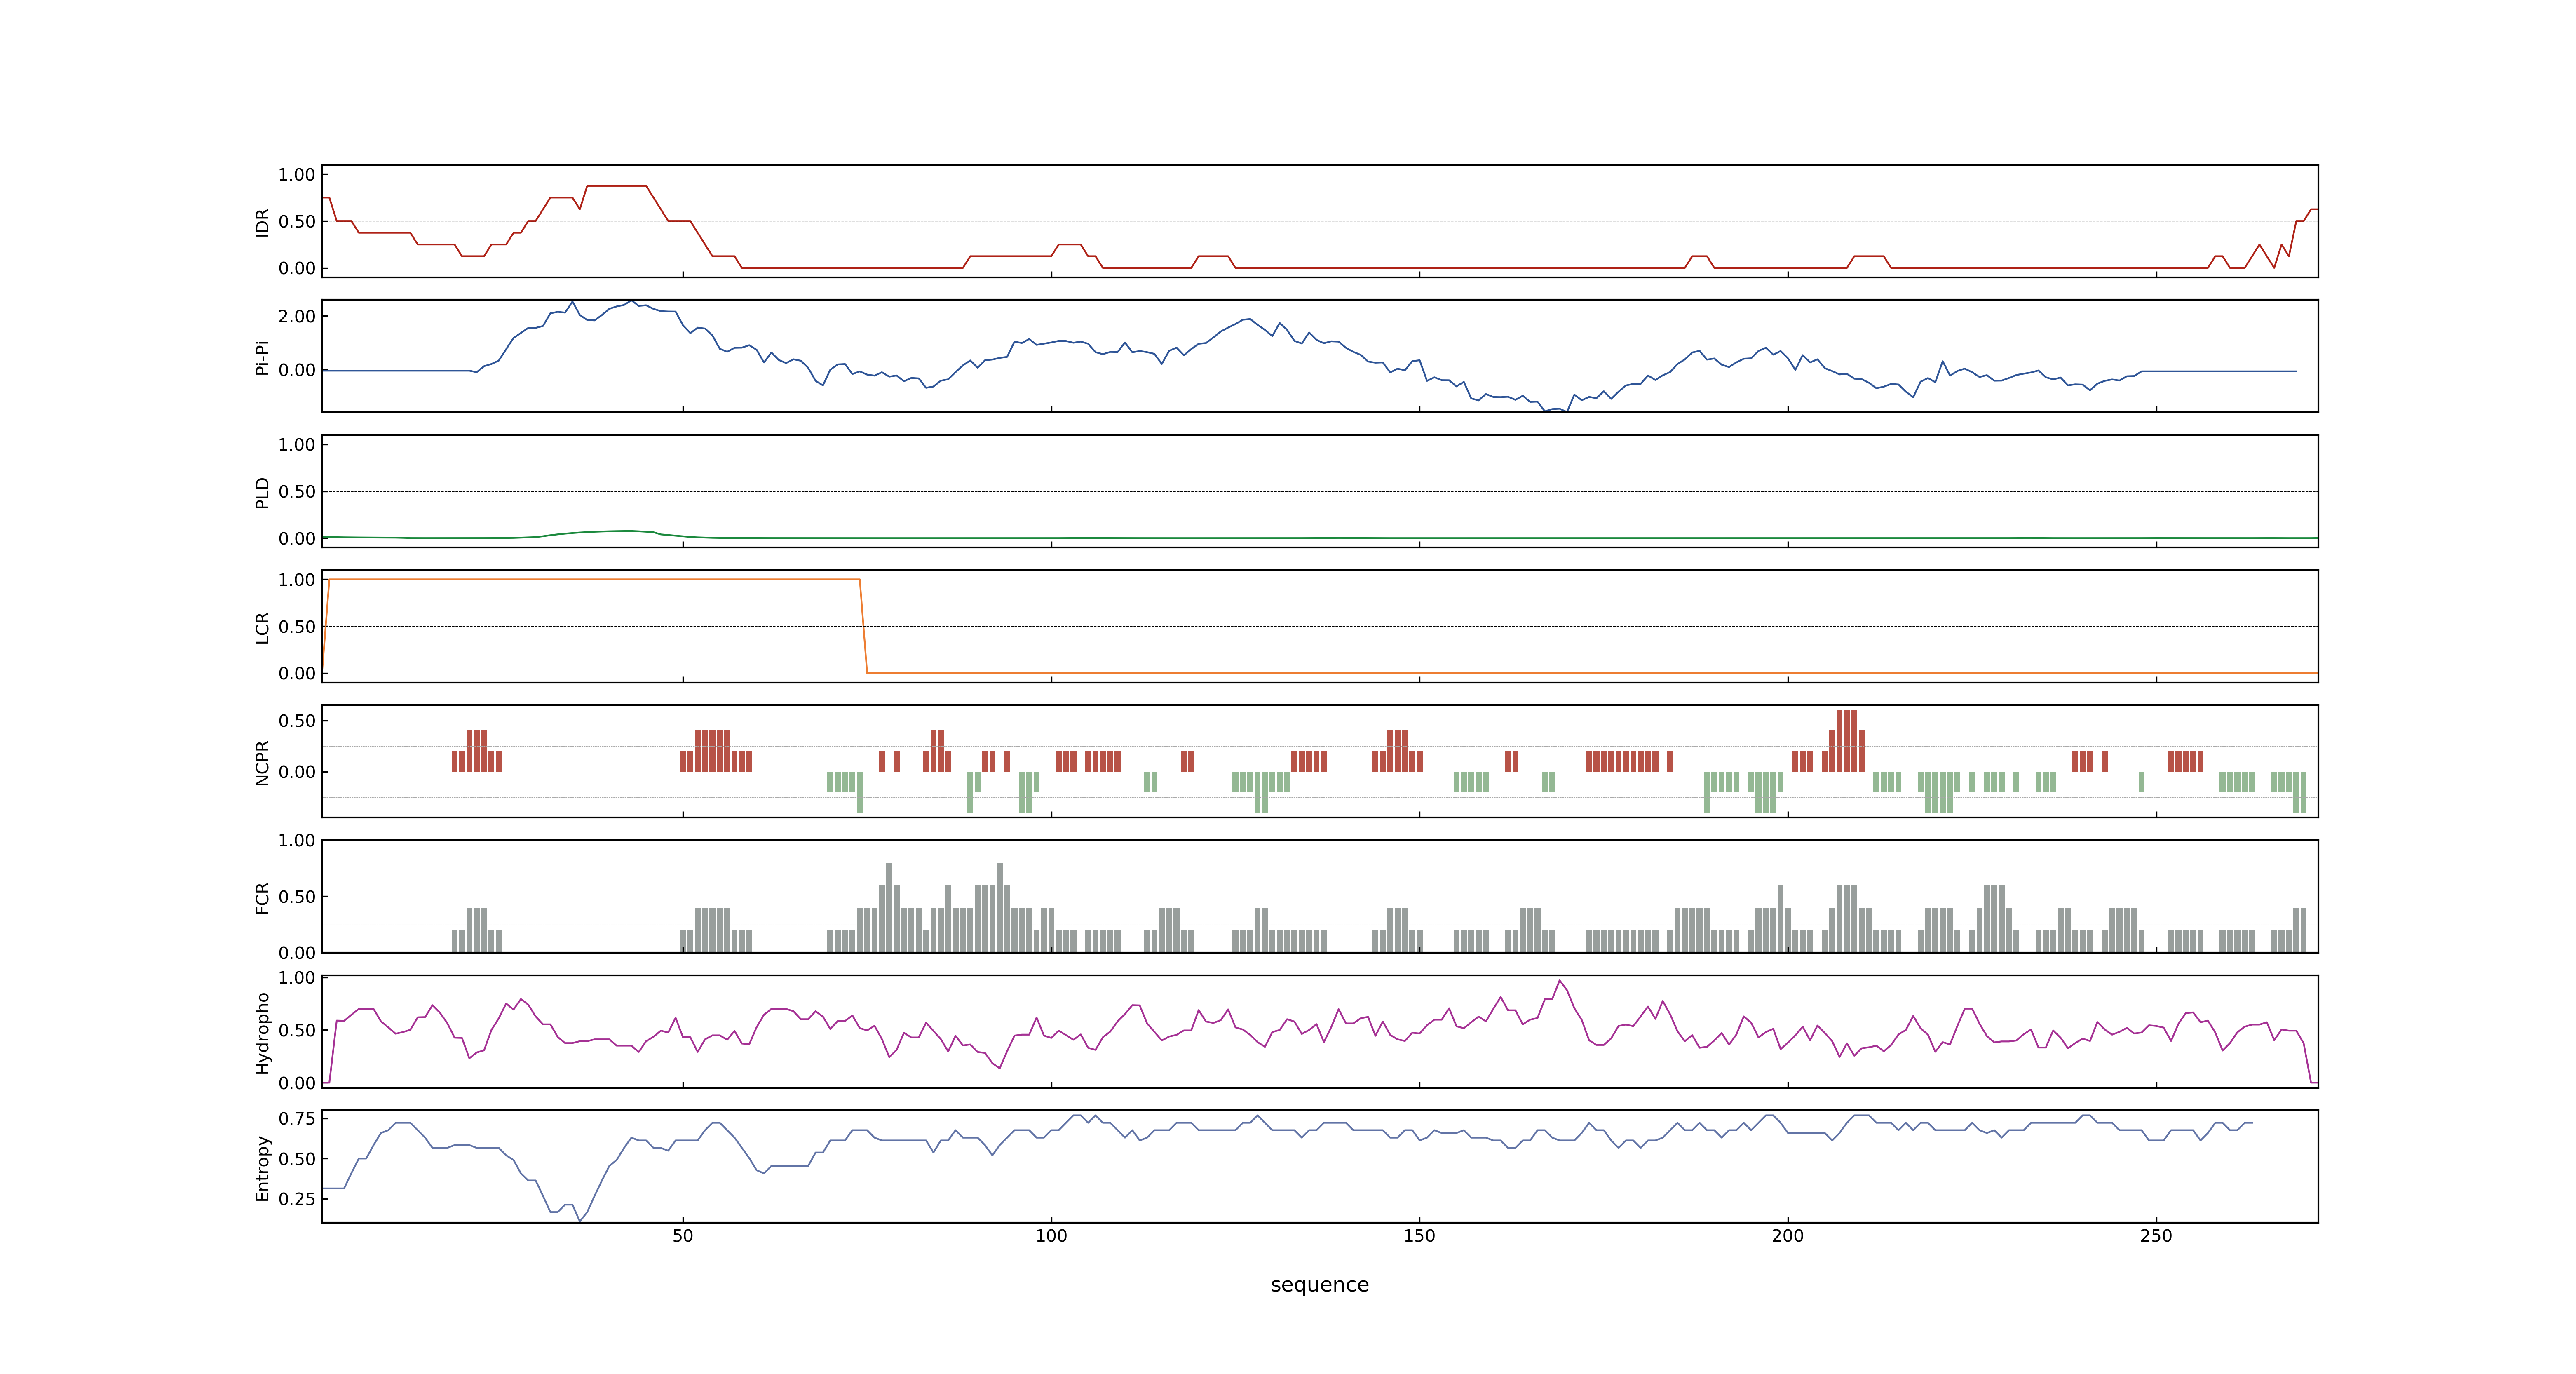Click the tallest red NCPR bar near residue 208
This screenshot has width=2576, height=1374.
tap(1847, 741)
